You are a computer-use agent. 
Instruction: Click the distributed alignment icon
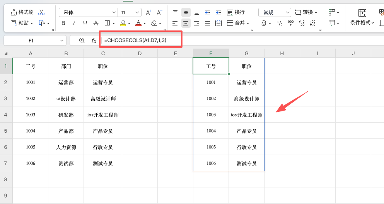click(218, 23)
